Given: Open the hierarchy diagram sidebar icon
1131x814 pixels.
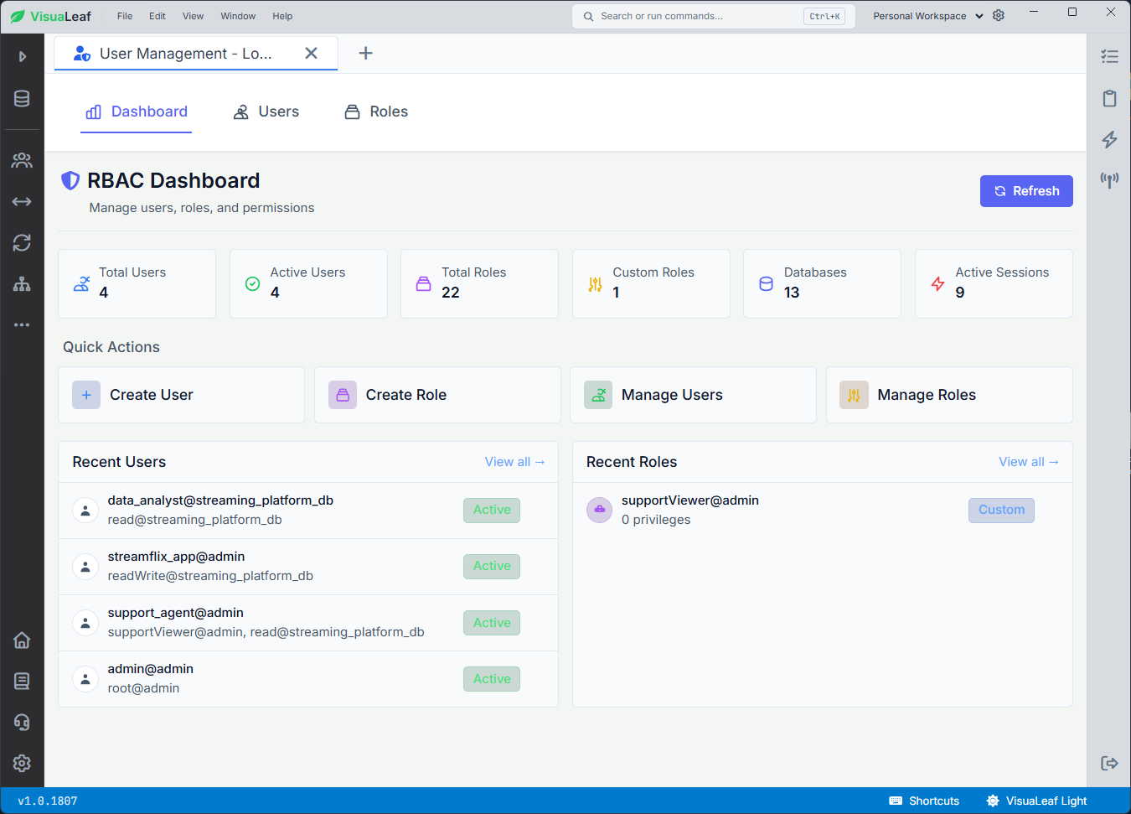Looking at the screenshot, I should click(x=22, y=283).
